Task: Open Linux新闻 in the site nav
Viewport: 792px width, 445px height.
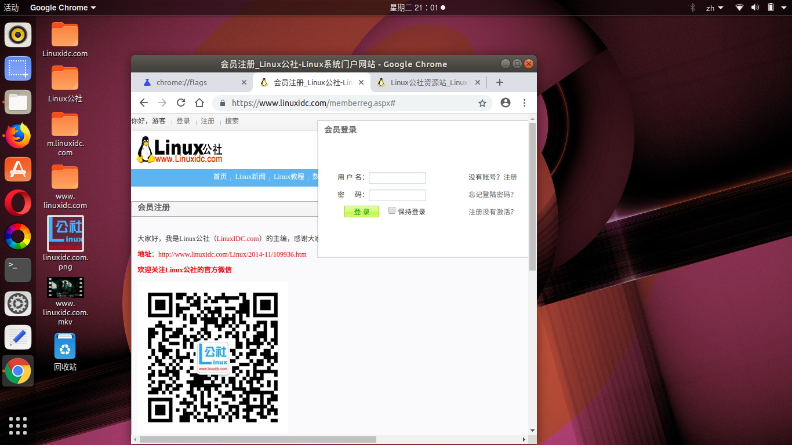Action: [x=250, y=177]
